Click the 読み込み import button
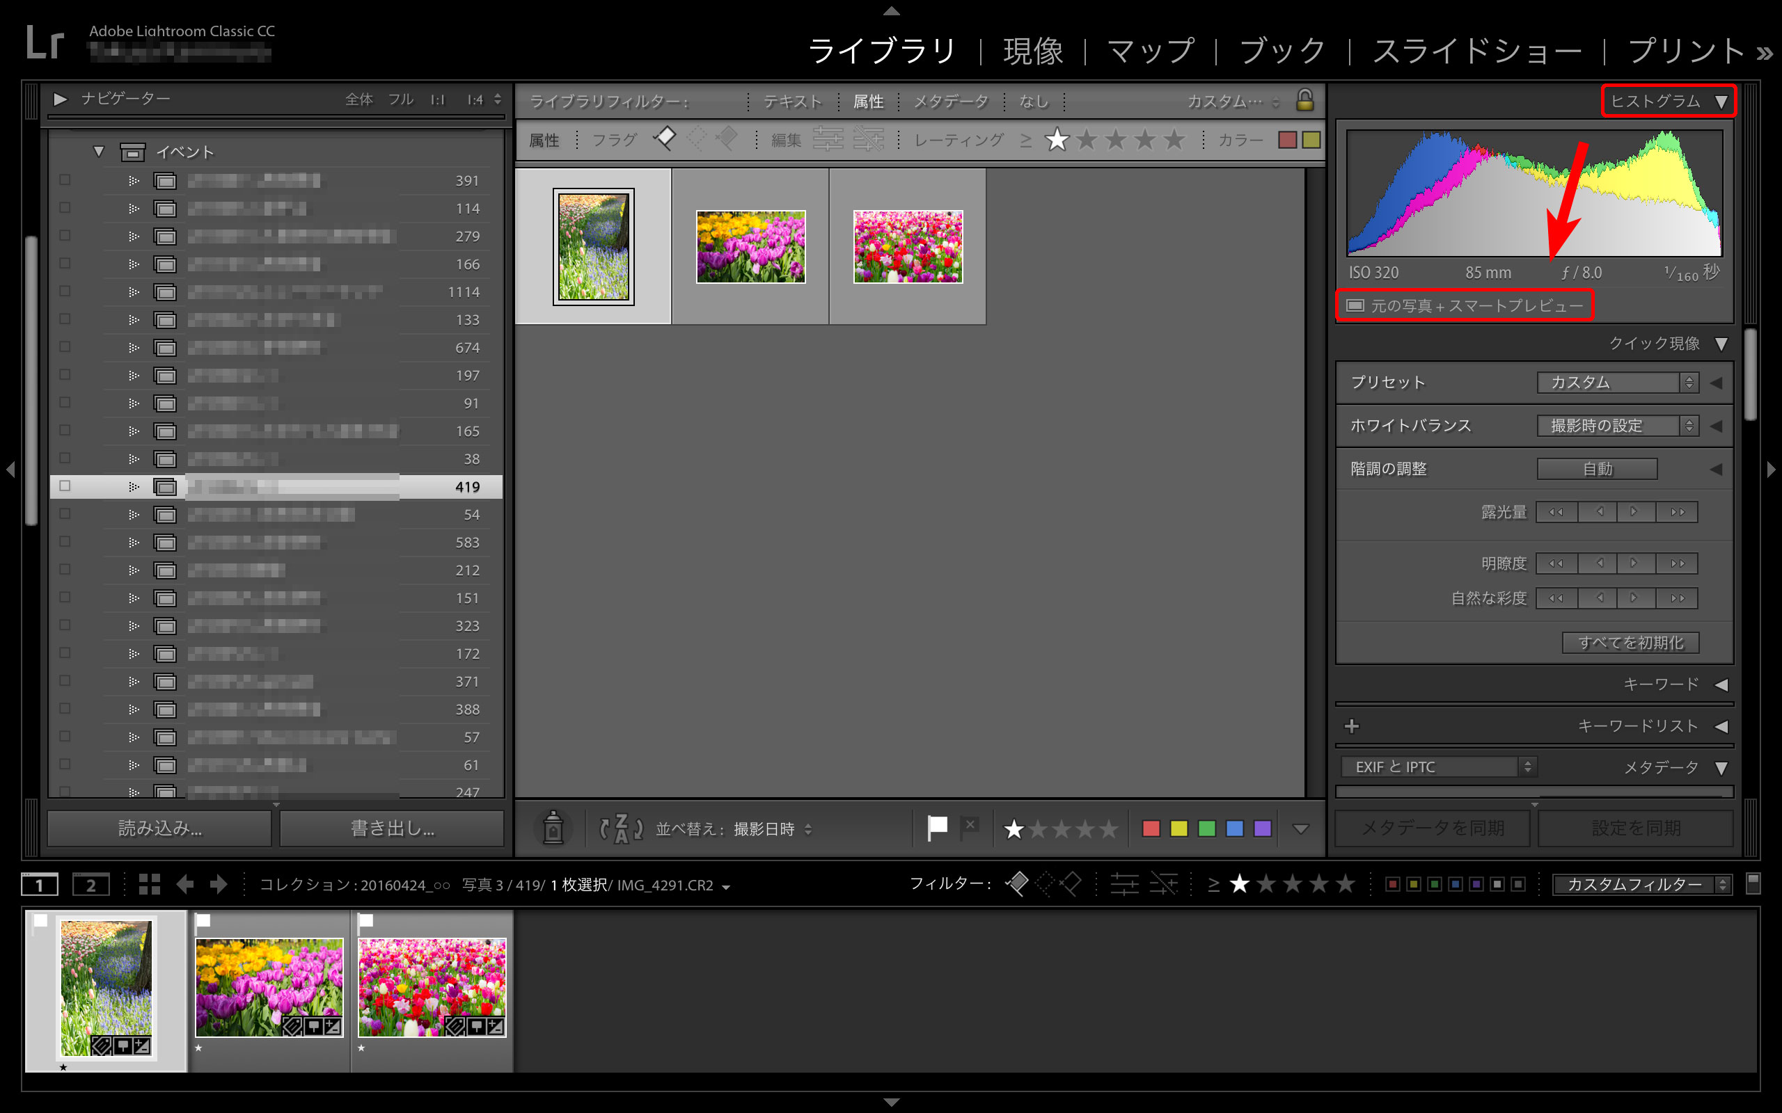Image resolution: width=1782 pixels, height=1113 pixels. pos(160,828)
